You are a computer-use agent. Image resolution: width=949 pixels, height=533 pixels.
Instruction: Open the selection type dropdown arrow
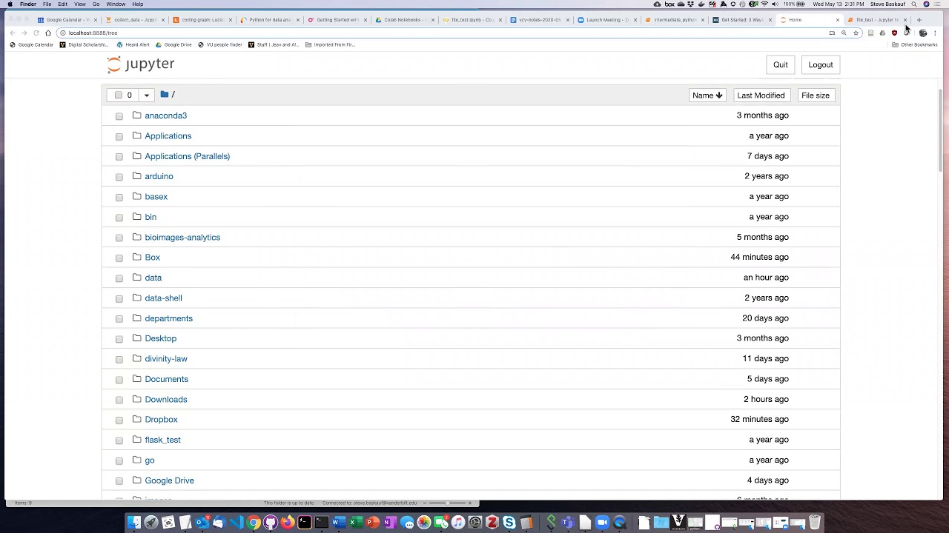(146, 95)
